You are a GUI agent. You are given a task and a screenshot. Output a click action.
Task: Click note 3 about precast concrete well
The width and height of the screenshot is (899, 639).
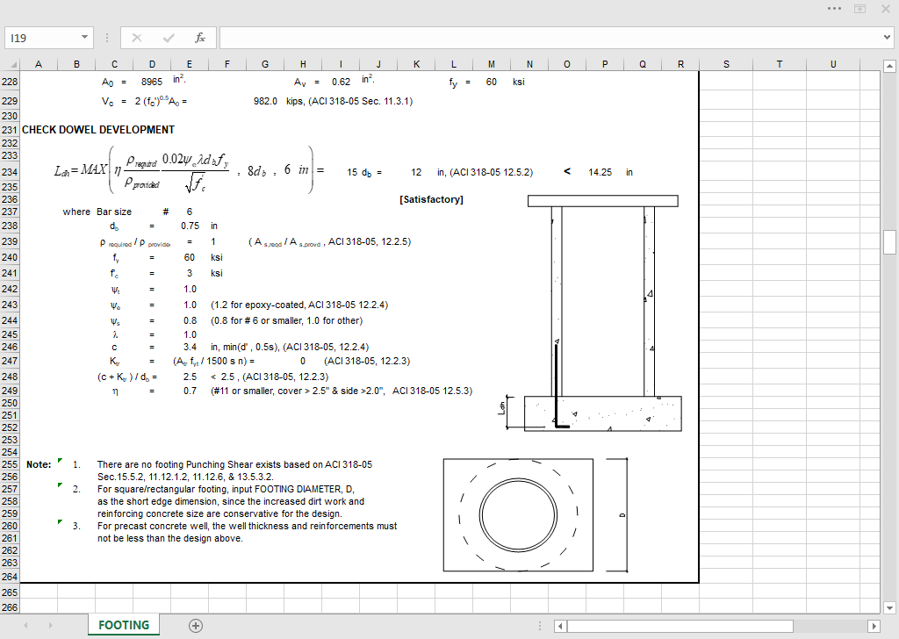(247, 532)
